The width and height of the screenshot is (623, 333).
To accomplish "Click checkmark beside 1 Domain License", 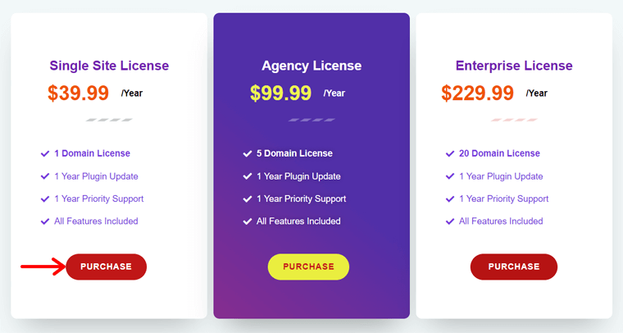I will (45, 153).
